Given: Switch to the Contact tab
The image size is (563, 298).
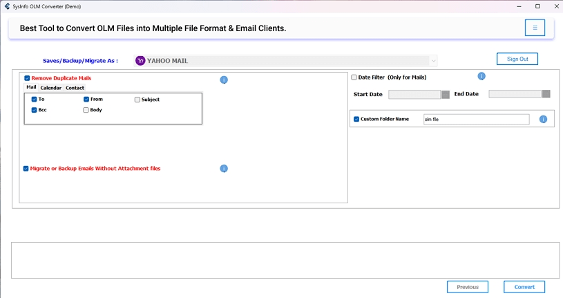Looking at the screenshot, I should [x=75, y=88].
